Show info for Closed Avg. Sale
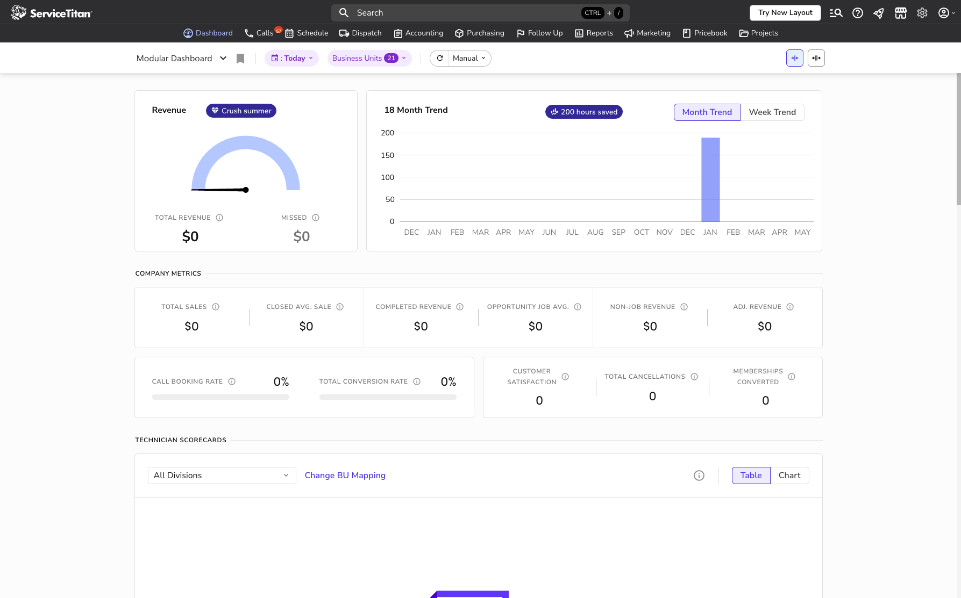The height and width of the screenshot is (598, 961). click(340, 307)
